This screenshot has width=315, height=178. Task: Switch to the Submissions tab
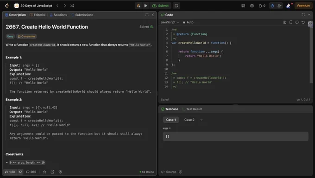(x=82, y=15)
